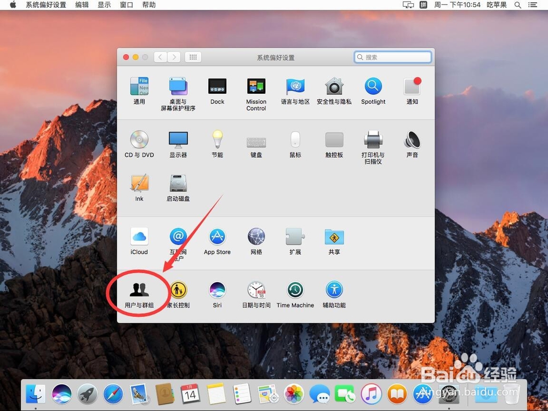This screenshot has width=548, height=411.
Task: Open the 显示 menu
Action: point(104,4)
